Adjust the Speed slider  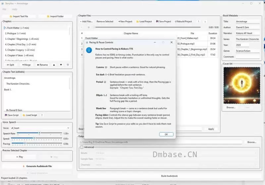[x=36, y=139]
